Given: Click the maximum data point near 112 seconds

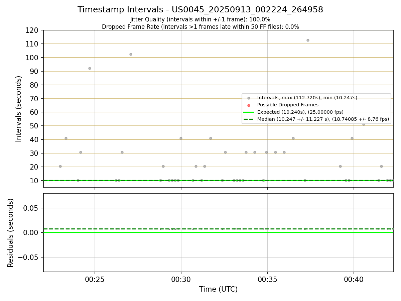Looking at the screenshot, I should point(308,40).
